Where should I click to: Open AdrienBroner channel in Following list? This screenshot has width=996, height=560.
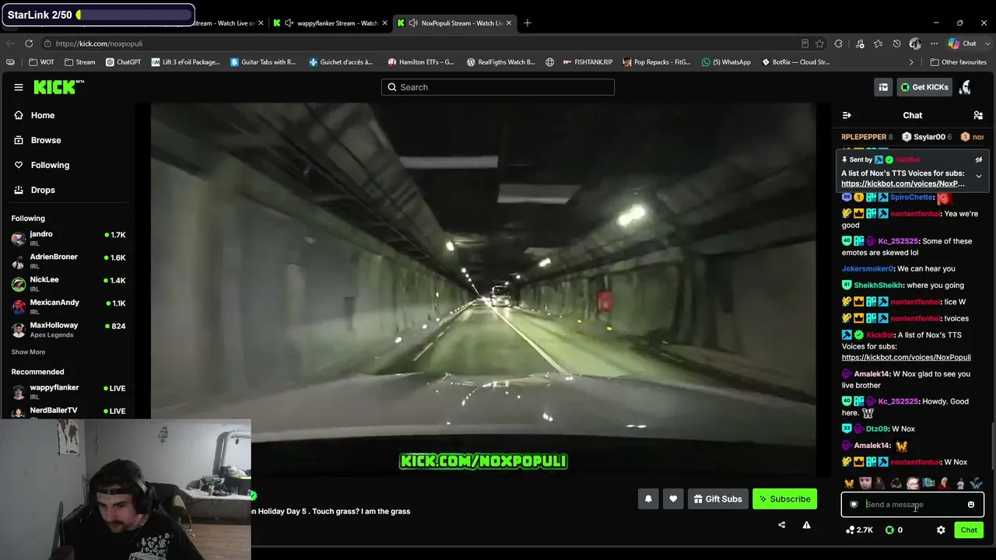click(x=68, y=261)
